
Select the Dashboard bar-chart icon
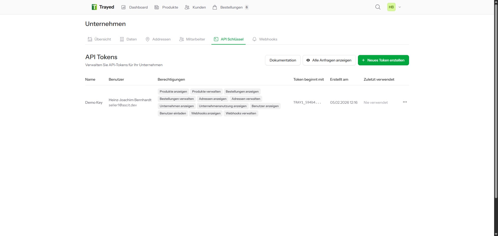tap(124, 7)
